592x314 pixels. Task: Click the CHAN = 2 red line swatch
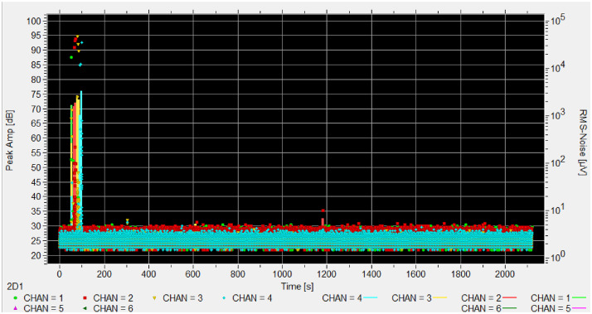(x=509, y=298)
